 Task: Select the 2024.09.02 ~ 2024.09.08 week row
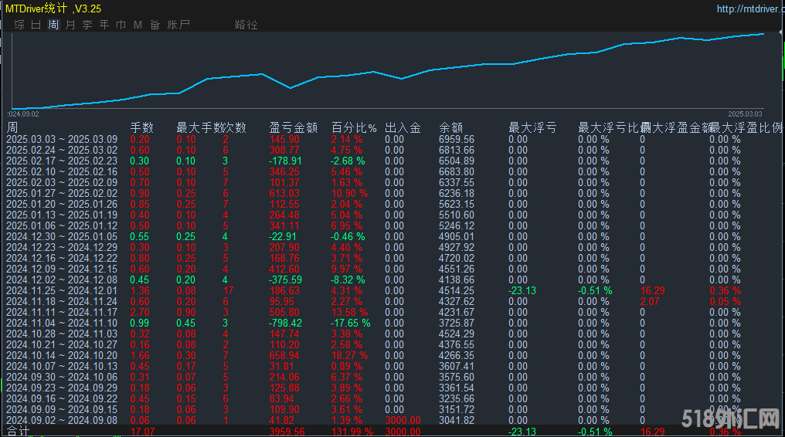tap(62, 420)
